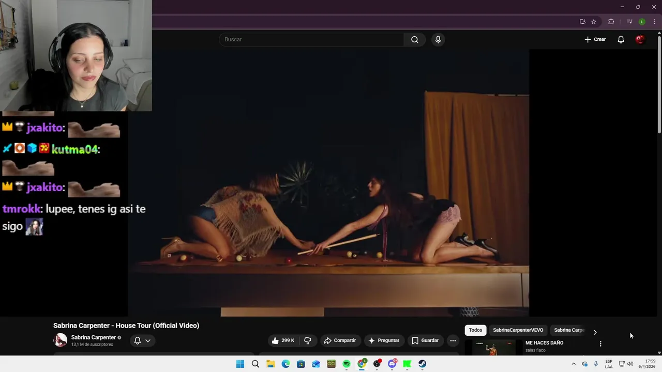Open ESP LAA language switcher
This screenshot has height=372, width=662.
pos(609,364)
